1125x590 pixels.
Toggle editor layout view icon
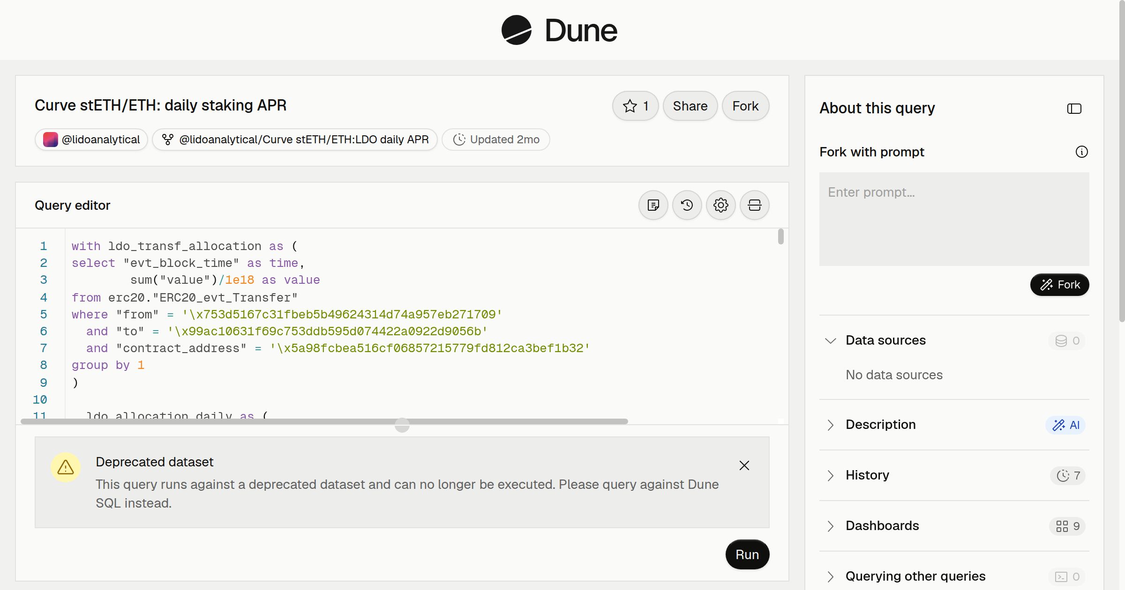pyautogui.click(x=754, y=205)
